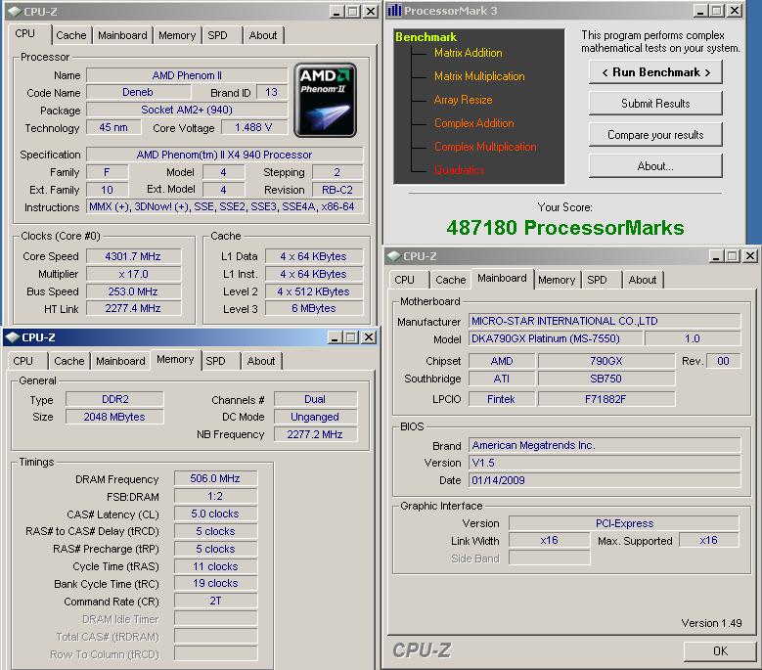This screenshot has height=670, width=762.
Task: Click the Core Voltage value 1.488 V
Action: point(253,127)
